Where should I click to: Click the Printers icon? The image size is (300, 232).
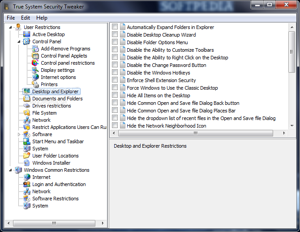35,84
